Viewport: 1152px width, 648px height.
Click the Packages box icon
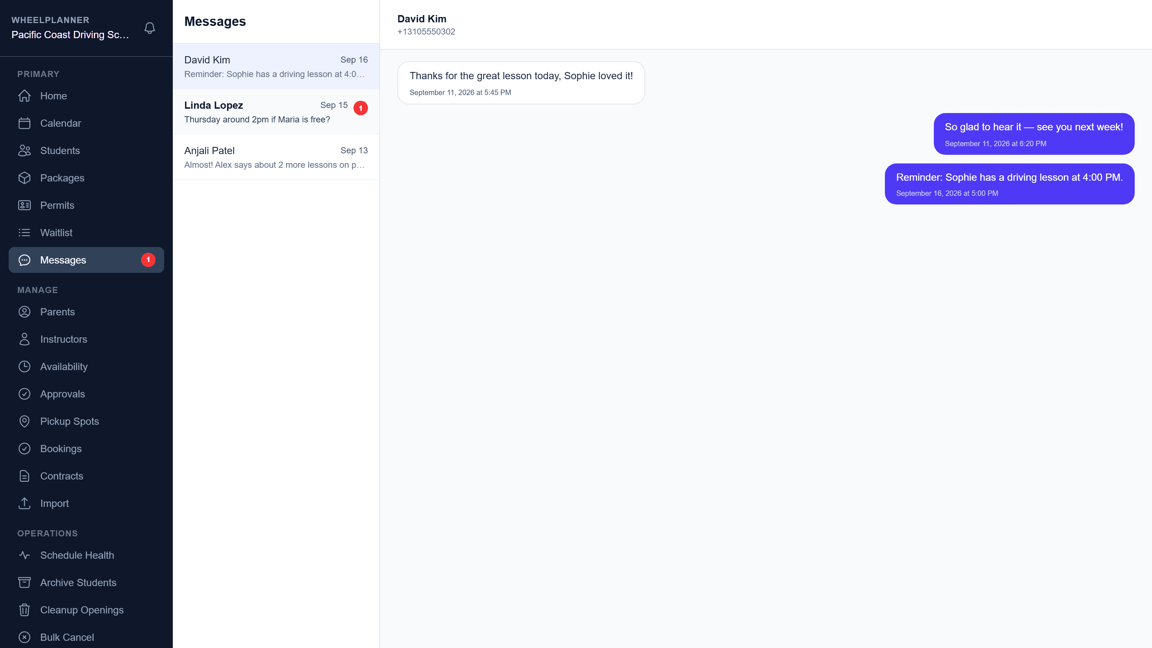[24, 177]
